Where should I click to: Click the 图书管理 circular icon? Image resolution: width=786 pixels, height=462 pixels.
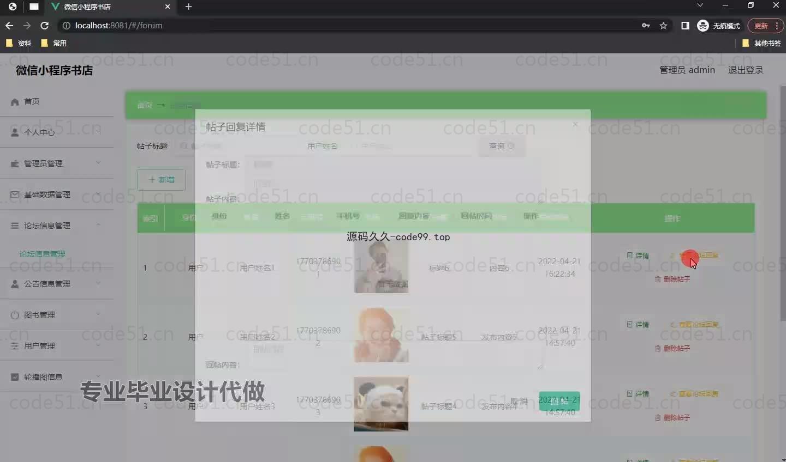click(x=15, y=315)
